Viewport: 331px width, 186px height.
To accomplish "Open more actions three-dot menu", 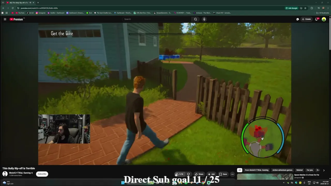I will point(232,174).
